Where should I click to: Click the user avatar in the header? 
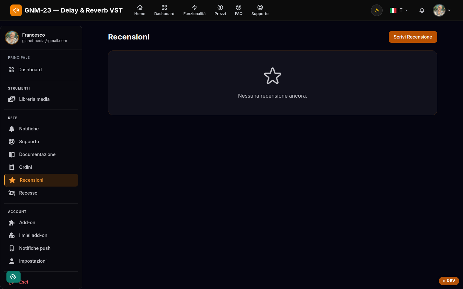point(439,10)
